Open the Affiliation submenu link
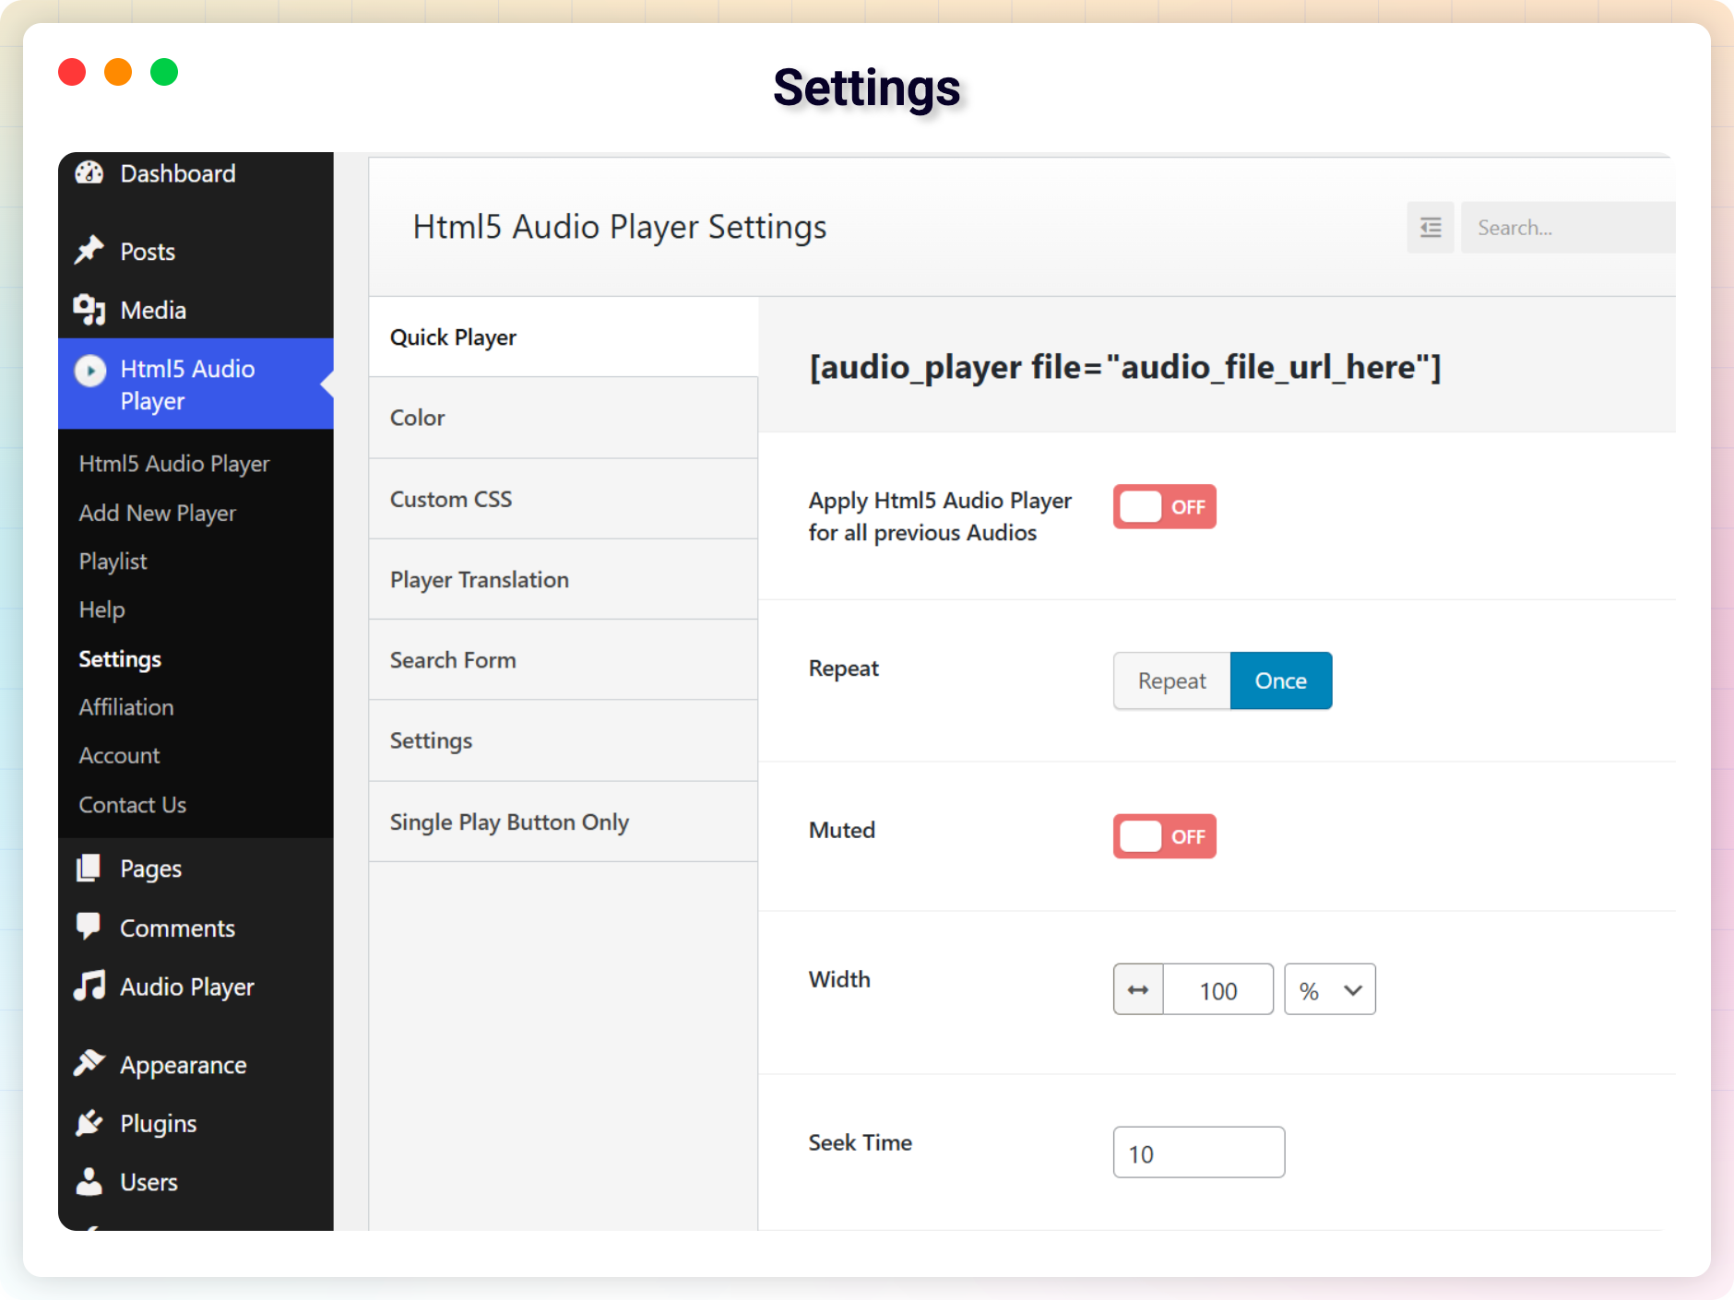This screenshot has height=1300, width=1734. 126,707
